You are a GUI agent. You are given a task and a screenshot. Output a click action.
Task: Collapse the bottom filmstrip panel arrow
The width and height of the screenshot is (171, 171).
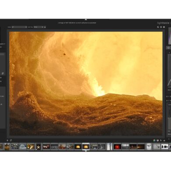(86, 151)
